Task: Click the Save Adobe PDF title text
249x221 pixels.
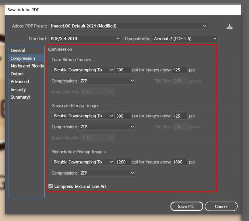Action: tap(23, 10)
